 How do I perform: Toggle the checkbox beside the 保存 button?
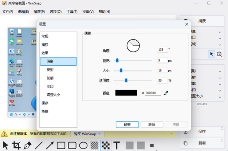tap(222, 129)
